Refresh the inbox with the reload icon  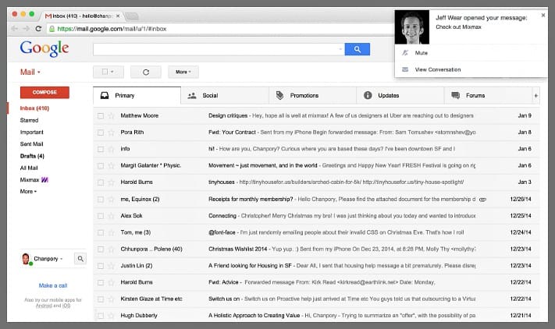[x=145, y=72]
